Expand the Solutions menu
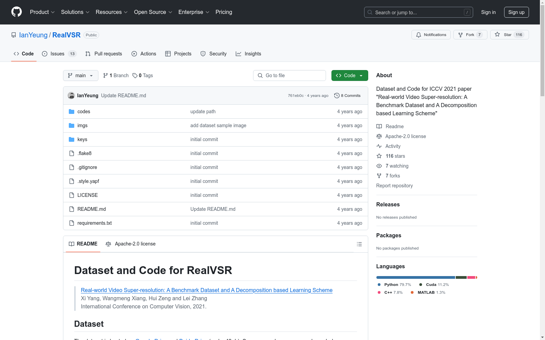 [75, 12]
